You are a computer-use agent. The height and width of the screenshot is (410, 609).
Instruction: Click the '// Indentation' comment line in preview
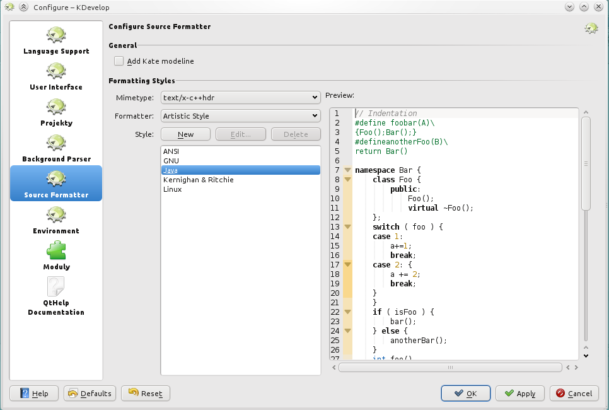386,113
